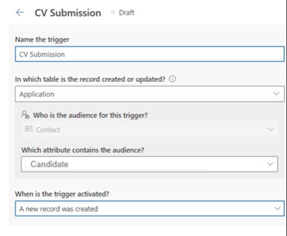Screen dimensions: 287x236
Task: Expand the Application table dropdown chevron
Action: (276, 94)
